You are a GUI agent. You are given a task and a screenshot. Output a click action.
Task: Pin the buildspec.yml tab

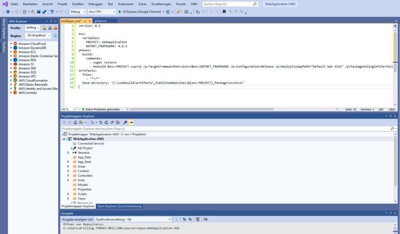pos(85,21)
